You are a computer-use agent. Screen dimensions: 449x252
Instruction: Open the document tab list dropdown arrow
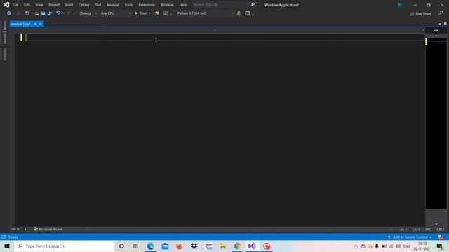point(440,24)
